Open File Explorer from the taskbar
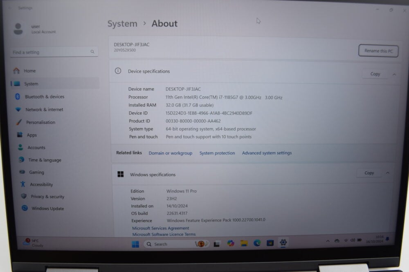This screenshot has height=272, width=409. click(244, 243)
